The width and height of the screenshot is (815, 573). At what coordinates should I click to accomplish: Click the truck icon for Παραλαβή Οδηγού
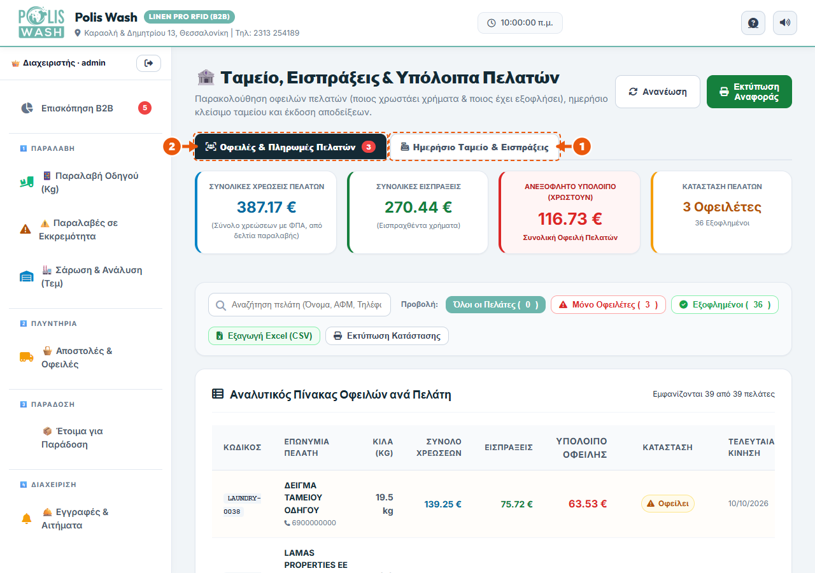coord(26,182)
